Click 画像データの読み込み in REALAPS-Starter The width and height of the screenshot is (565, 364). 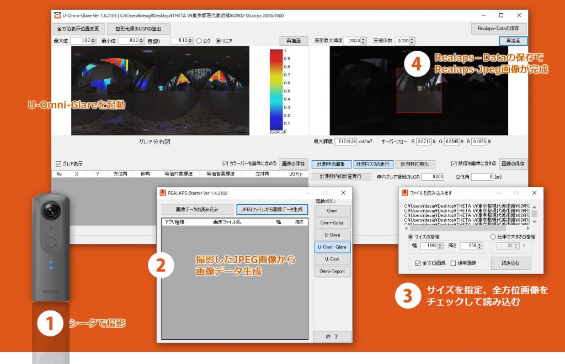click(197, 209)
